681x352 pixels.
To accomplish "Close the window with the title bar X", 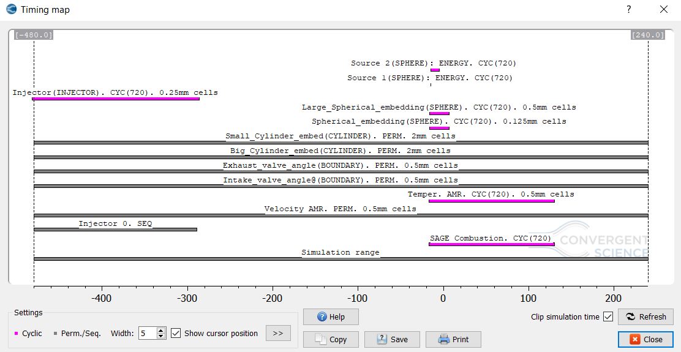I will (x=664, y=9).
